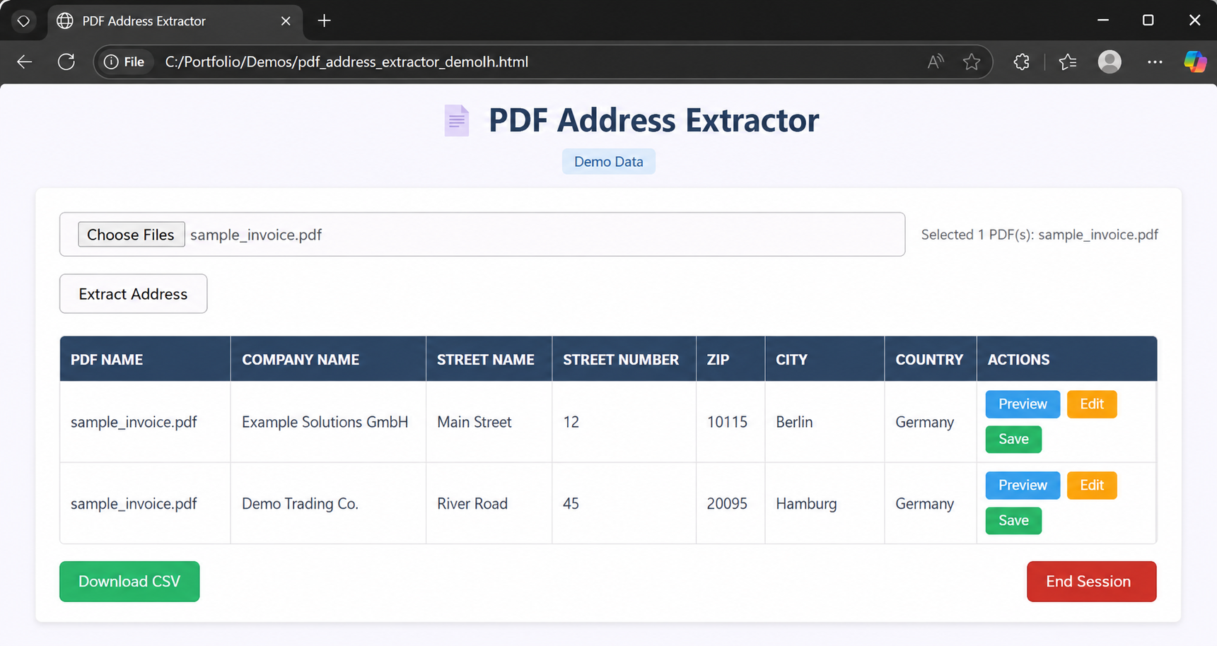This screenshot has height=646, width=1217.
Task: Click the CITY column header
Action: pos(825,359)
